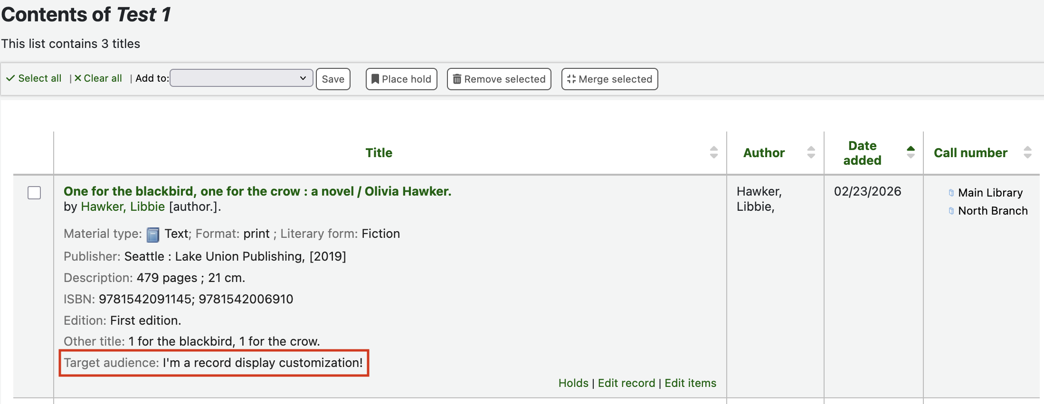Click the Clear all X icon
Image resolution: width=1044 pixels, height=404 pixels.
tap(78, 78)
